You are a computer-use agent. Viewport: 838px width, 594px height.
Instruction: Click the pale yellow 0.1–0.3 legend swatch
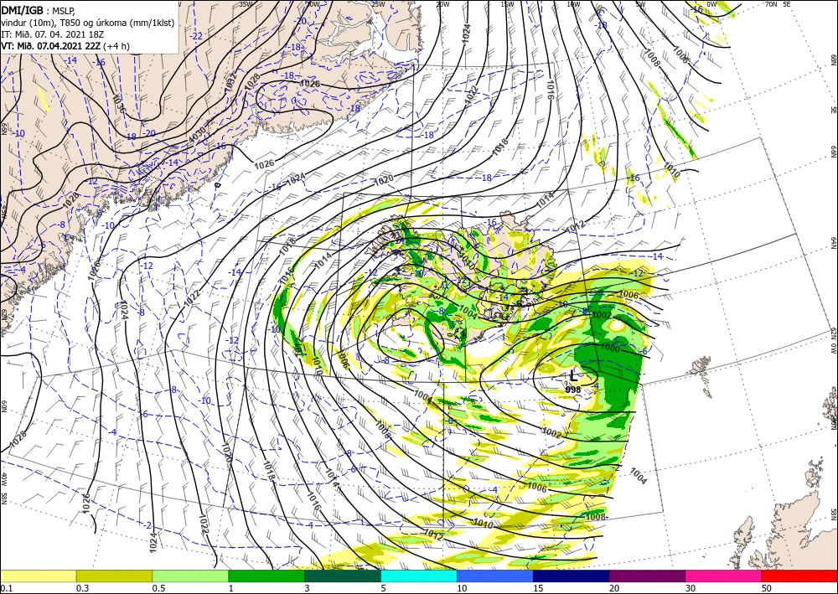click(x=38, y=576)
